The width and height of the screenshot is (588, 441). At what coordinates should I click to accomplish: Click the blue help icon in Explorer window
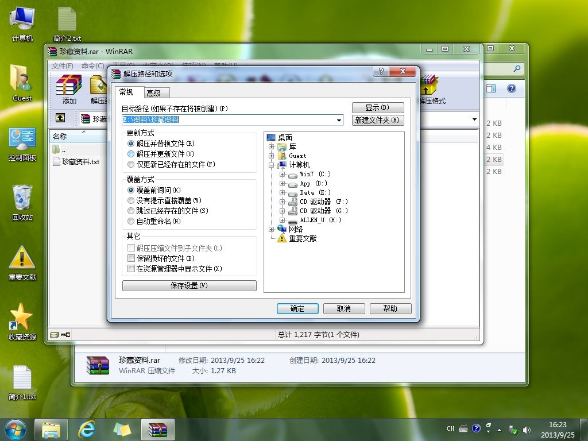coord(512,88)
